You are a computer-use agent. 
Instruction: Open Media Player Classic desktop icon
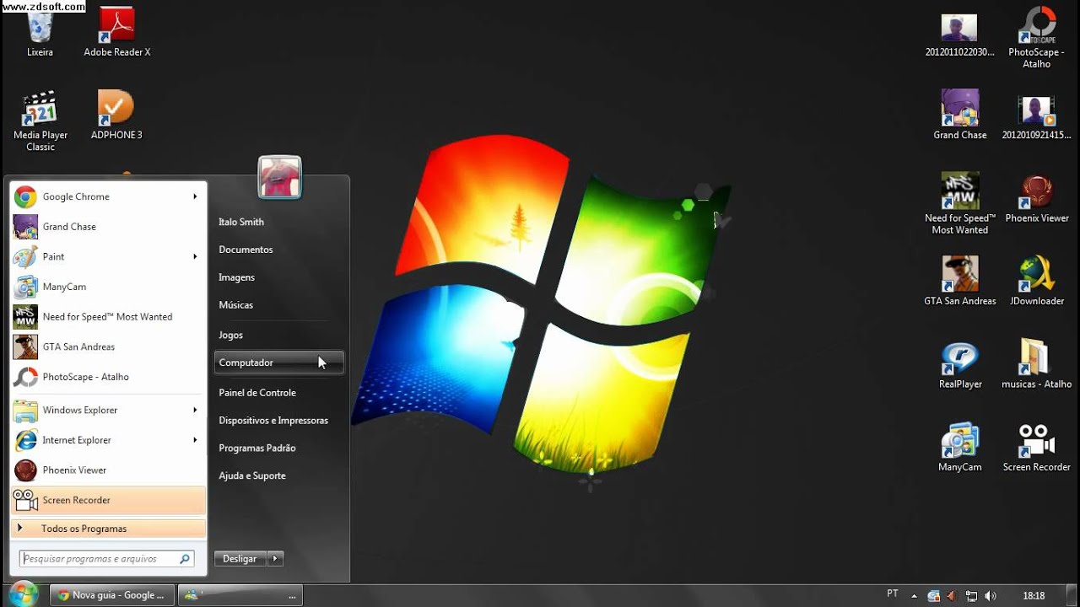click(40, 121)
